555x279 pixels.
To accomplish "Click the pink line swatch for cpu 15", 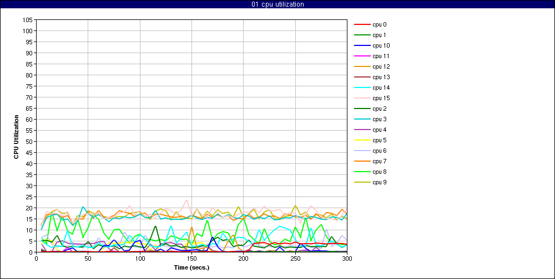I will click(362, 98).
